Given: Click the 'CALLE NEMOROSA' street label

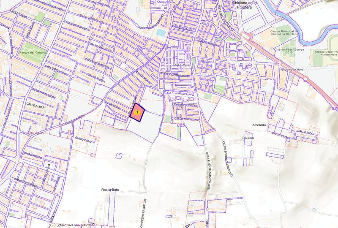Looking at the screenshot, I should click(97, 63).
